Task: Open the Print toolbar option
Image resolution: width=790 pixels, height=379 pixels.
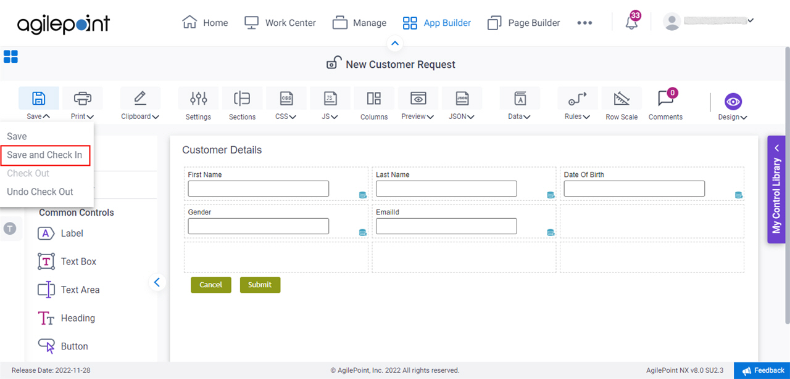Action: (83, 103)
